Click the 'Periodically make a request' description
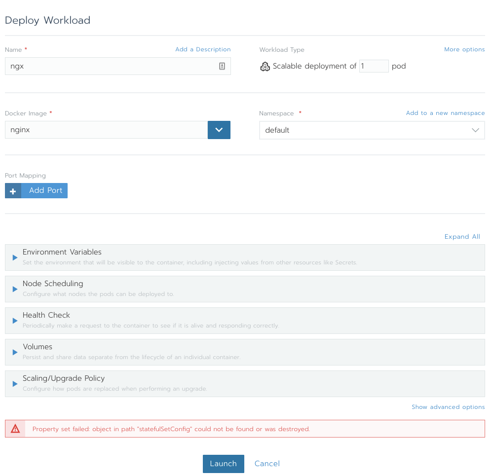Viewport: 495px width, 476px height. coord(151,326)
